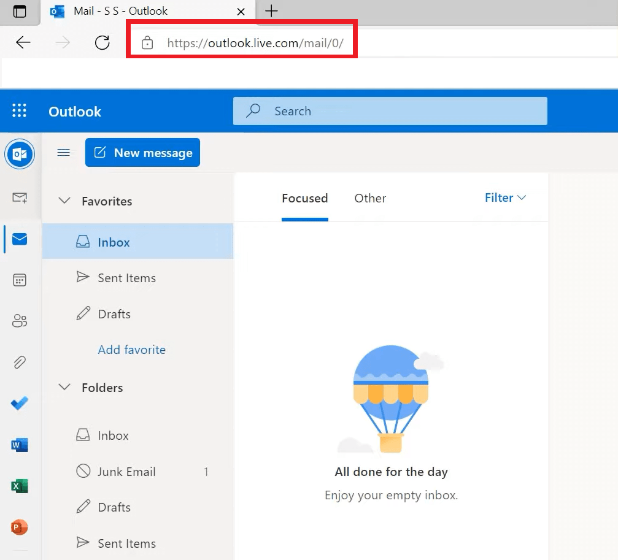
Task: Launch PowerPoint from left rail
Action: (x=20, y=527)
